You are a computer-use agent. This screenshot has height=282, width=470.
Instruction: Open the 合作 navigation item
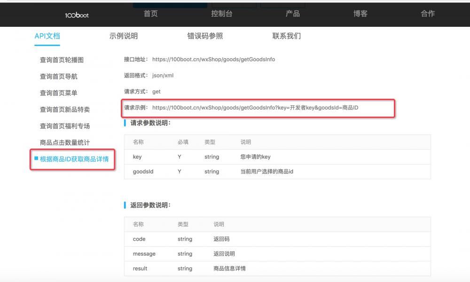coord(428,14)
